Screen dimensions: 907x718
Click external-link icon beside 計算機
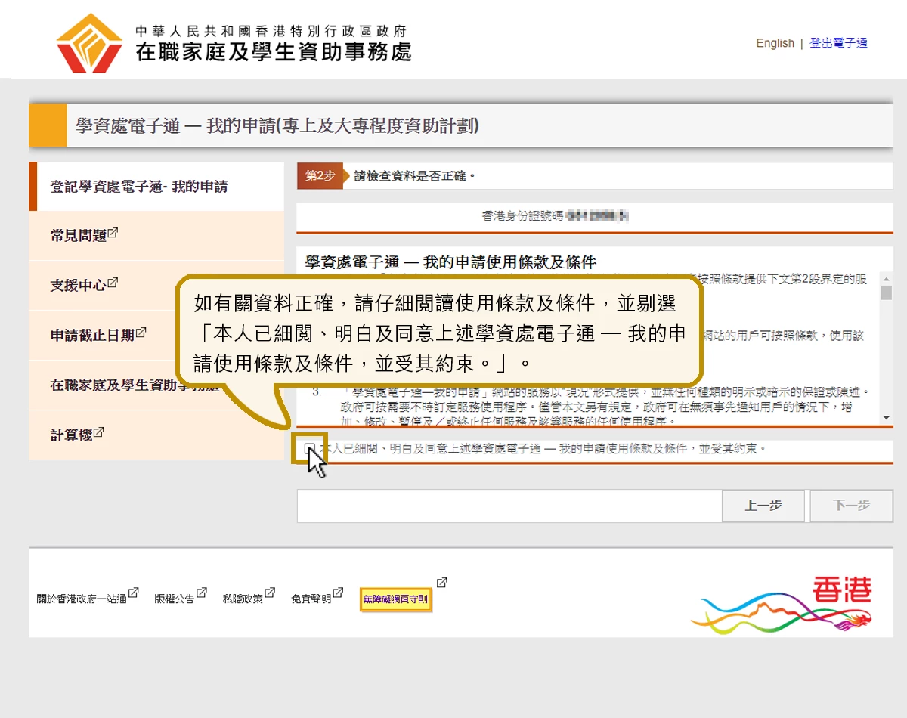pos(99,432)
